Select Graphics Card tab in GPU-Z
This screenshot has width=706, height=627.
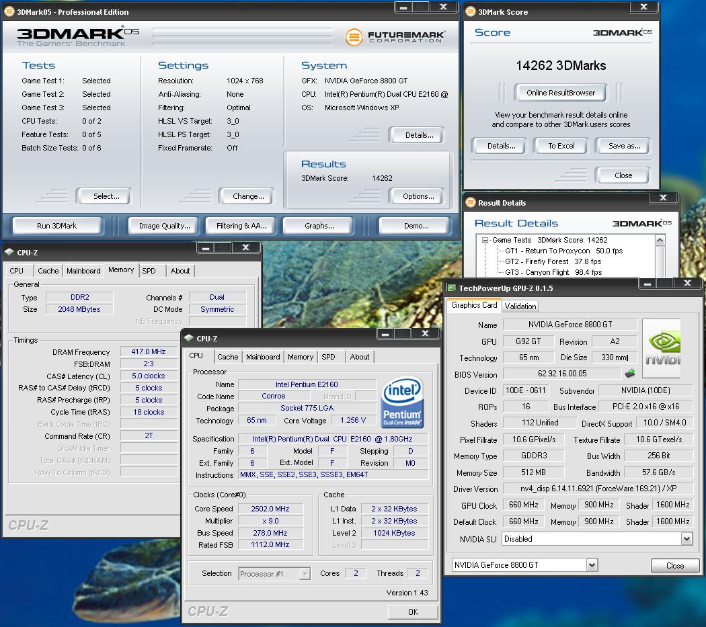click(x=474, y=305)
